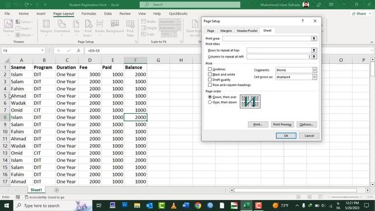Click Select All triangle corner of grid
The width and height of the screenshot is (375, 211).
point(7,60)
